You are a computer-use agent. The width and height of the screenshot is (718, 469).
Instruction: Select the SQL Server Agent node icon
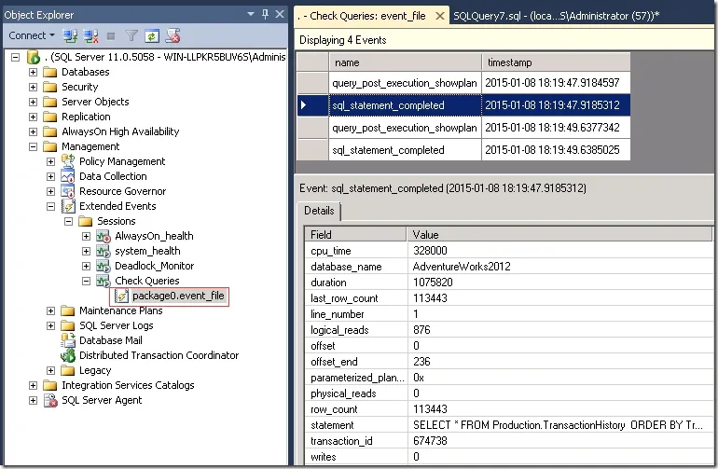(x=50, y=400)
